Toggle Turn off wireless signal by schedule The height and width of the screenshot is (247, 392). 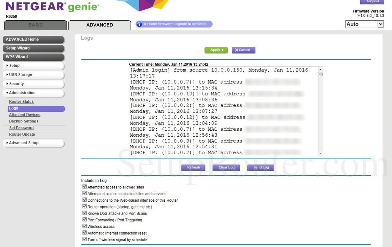pyautogui.click(x=84, y=239)
